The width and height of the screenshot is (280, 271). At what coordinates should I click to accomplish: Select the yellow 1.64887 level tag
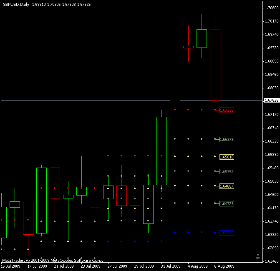(227, 186)
